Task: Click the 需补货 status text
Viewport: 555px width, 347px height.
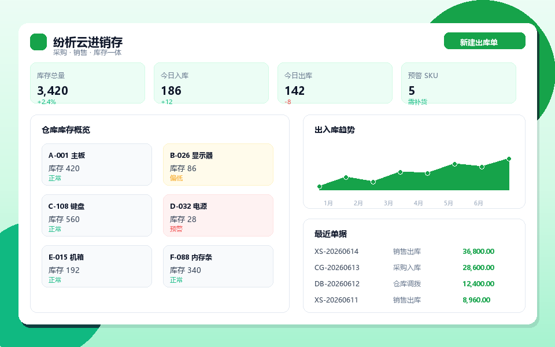Action: 417,102
